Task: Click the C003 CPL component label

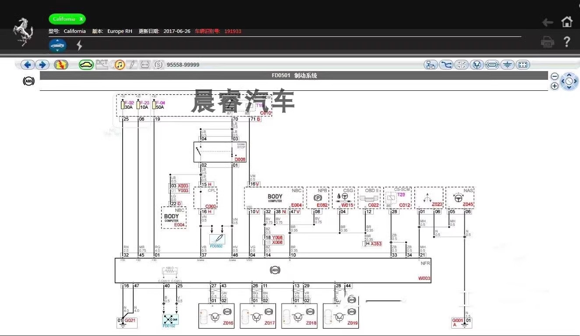Action: [x=211, y=206]
